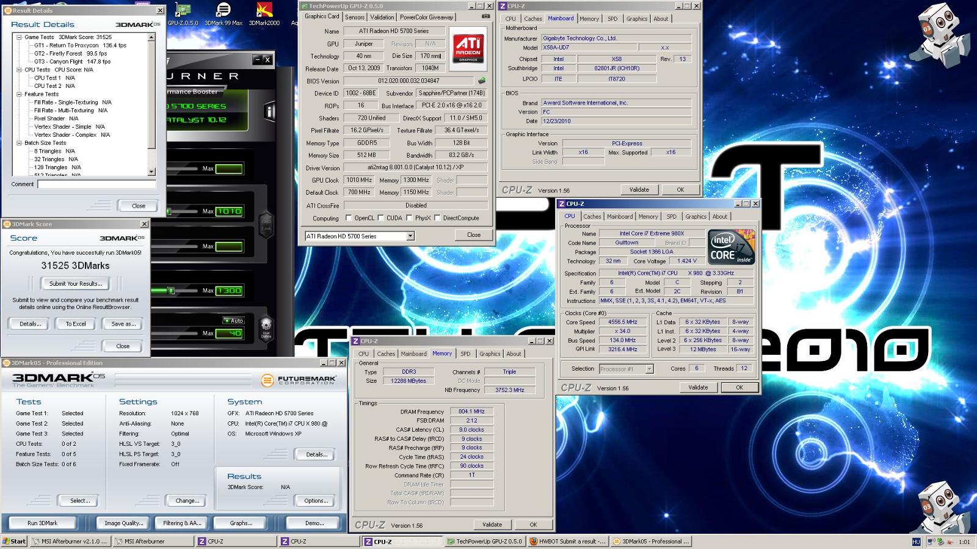The height and width of the screenshot is (549, 977).
Task: Enable the DirectCompute checkbox in GPU-Z
Action: coord(437,218)
